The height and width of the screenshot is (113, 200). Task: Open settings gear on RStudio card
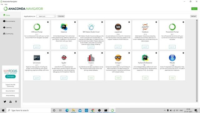click(183, 53)
